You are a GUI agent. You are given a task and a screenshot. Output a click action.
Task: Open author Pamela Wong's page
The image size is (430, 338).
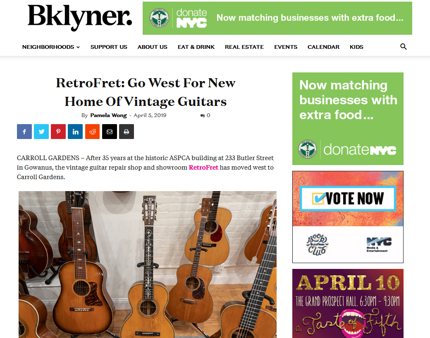109,115
